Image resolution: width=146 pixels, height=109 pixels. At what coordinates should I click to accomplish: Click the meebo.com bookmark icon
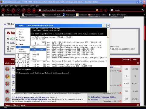[78, 15]
